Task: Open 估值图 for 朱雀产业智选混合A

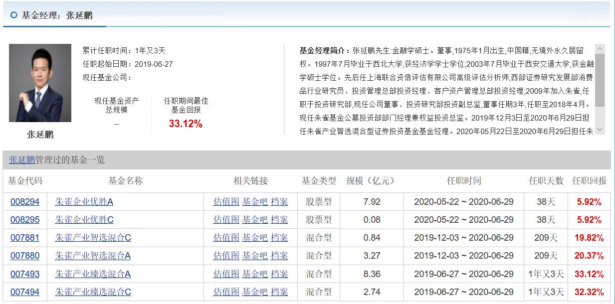Action: click(226, 256)
